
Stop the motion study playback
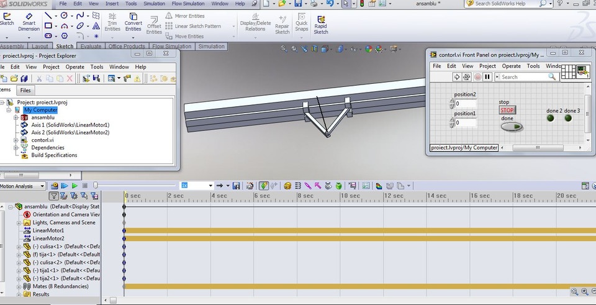click(x=85, y=186)
